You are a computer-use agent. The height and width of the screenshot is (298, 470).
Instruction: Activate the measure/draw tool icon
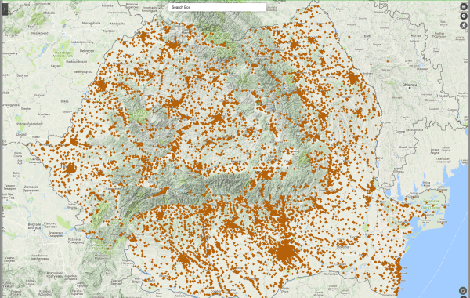coord(463,290)
